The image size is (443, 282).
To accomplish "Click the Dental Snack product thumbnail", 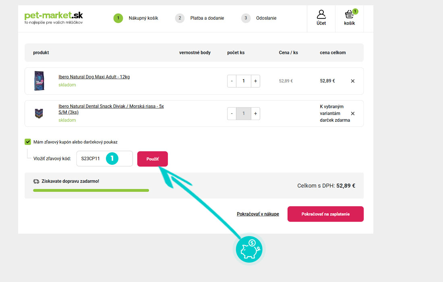I will pyautogui.click(x=39, y=113).
